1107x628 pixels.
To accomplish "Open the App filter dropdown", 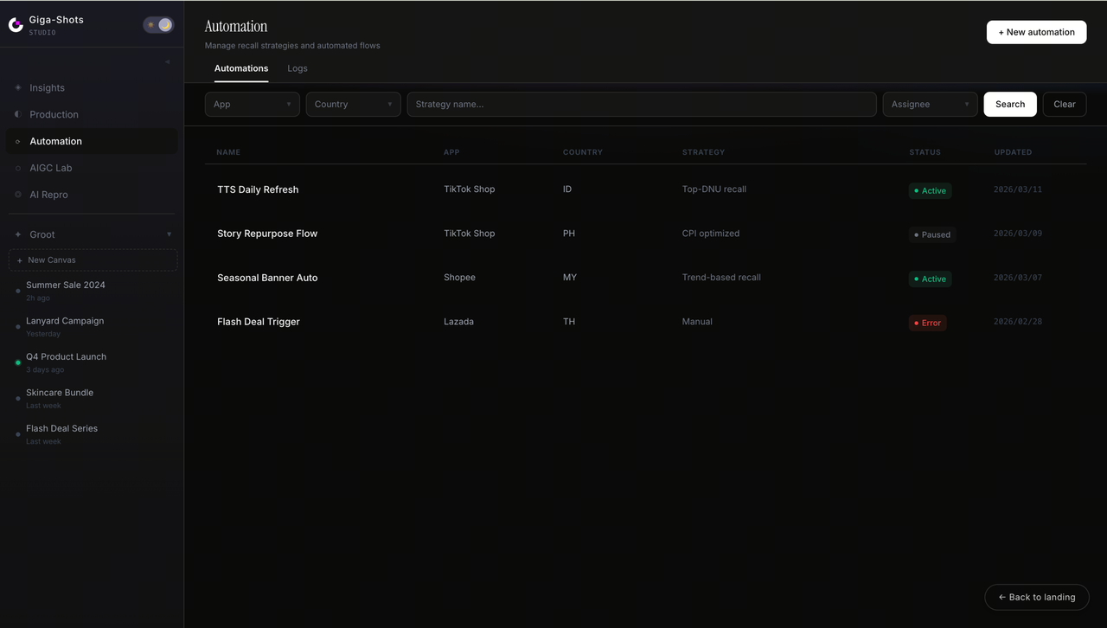I will coord(253,104).
